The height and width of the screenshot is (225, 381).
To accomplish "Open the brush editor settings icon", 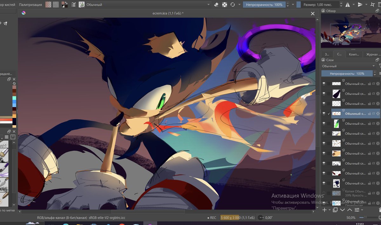I will pos(74,4).
